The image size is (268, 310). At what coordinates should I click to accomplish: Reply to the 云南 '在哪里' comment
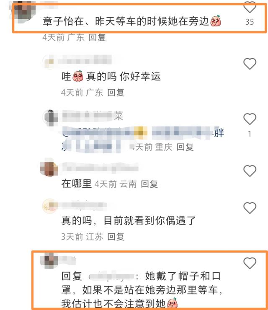pyautogui.click(x=149, y=184)
